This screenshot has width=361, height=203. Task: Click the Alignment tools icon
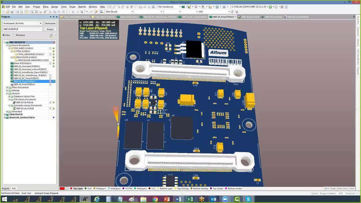pos(197,7)
